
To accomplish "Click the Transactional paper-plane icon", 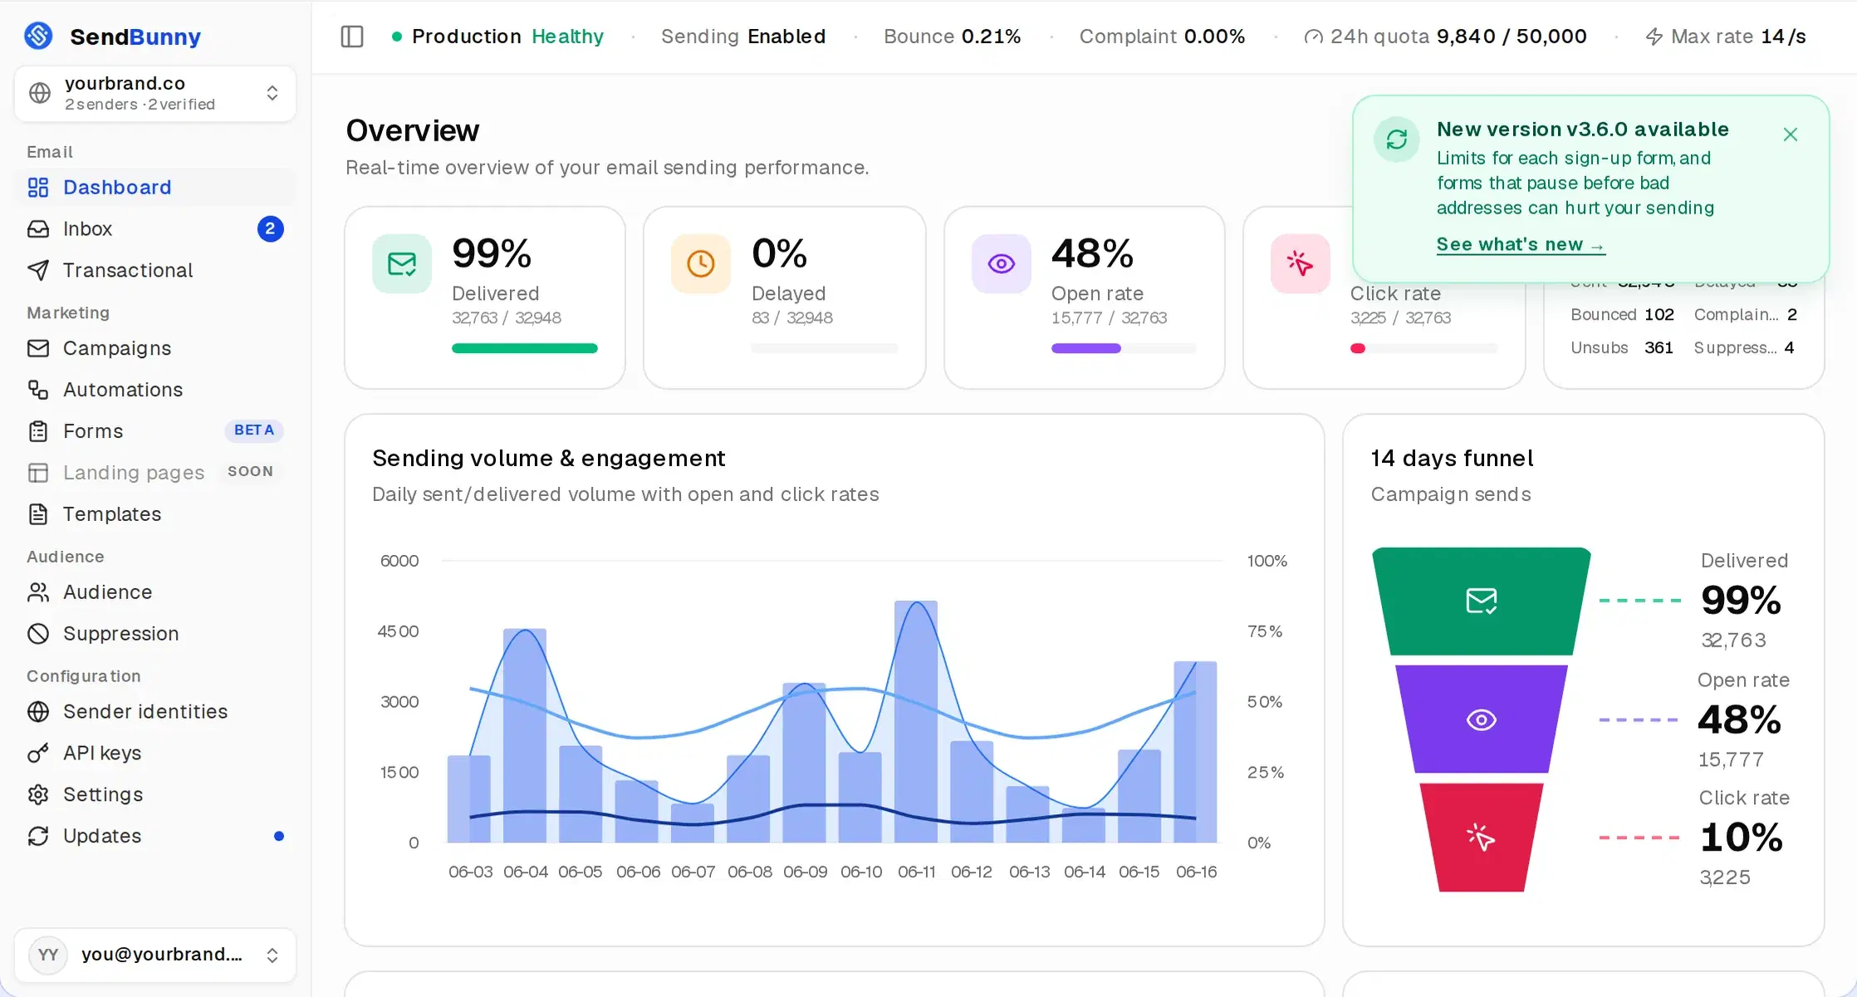I will pos(38,270).
